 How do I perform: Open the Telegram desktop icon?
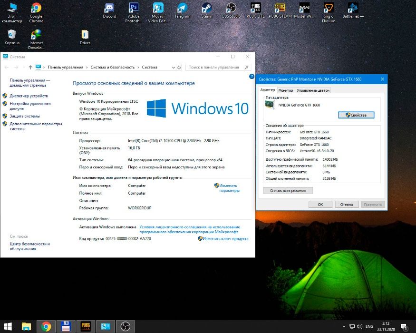coord(182,10)
